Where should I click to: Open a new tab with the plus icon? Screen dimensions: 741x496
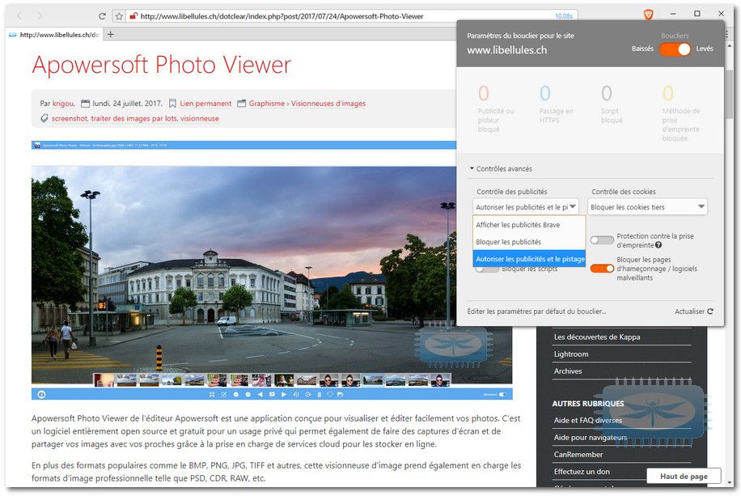click(111, 34)
